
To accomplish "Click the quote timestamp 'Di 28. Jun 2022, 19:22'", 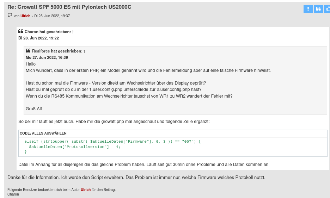I will pyautogui.click(x=38, y=38).
